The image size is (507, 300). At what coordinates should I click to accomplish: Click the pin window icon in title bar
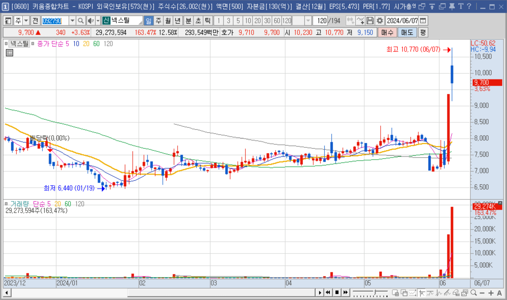[x=452, y=6]
